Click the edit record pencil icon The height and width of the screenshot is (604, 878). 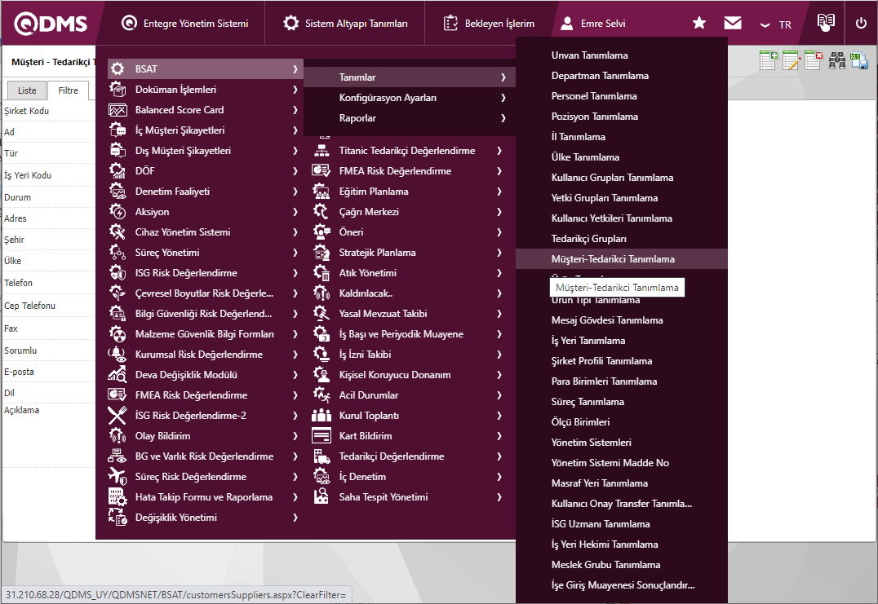pos(791,60)
